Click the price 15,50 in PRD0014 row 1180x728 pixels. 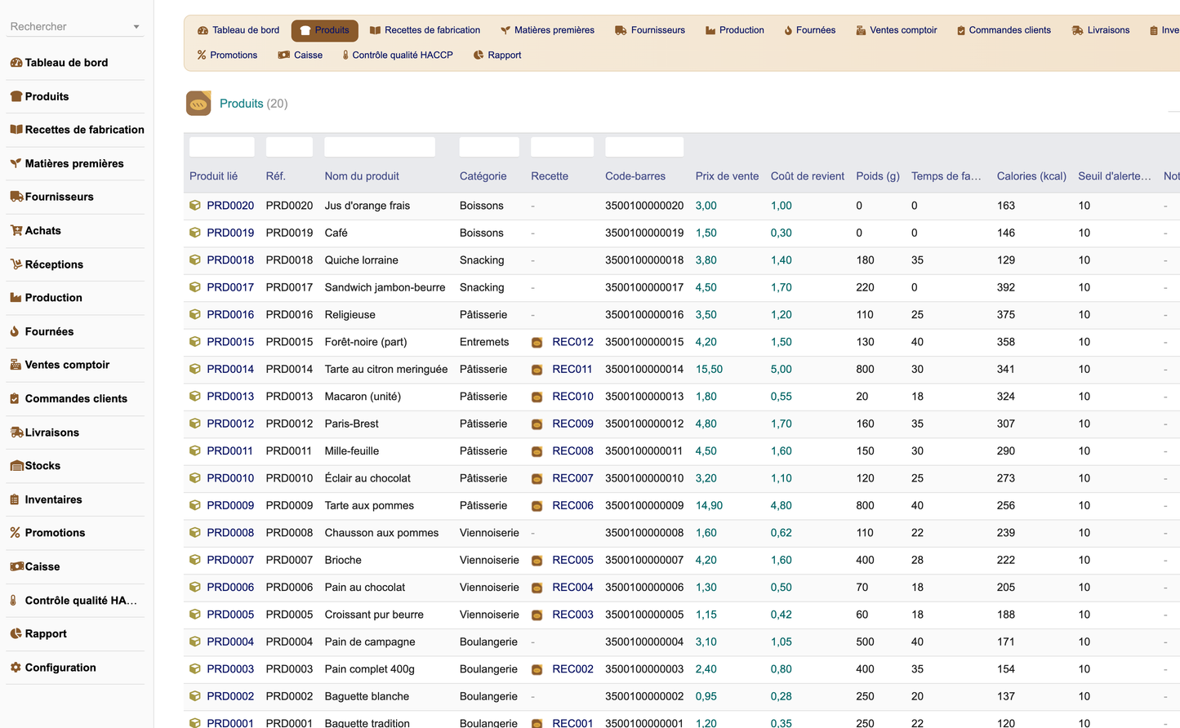709,369
